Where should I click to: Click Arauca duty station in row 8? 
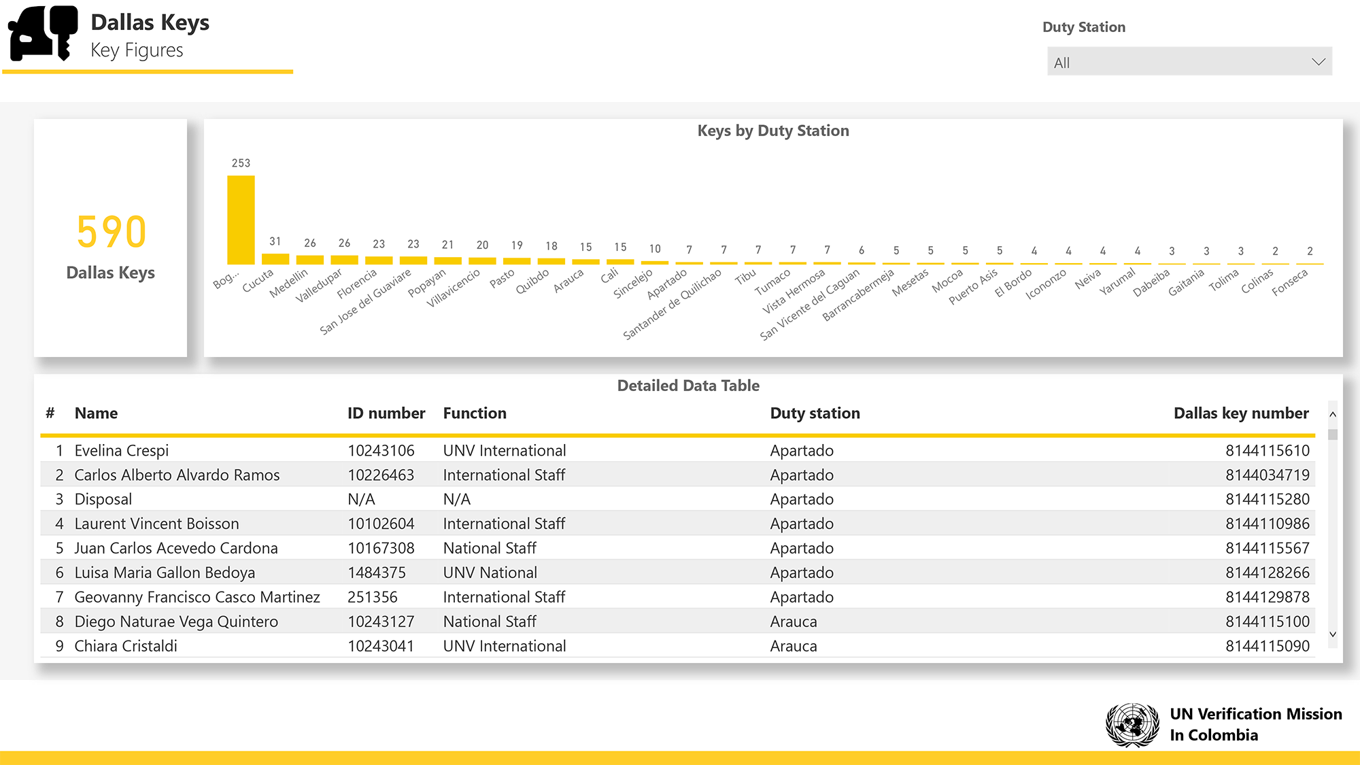[x=794, y=622]
